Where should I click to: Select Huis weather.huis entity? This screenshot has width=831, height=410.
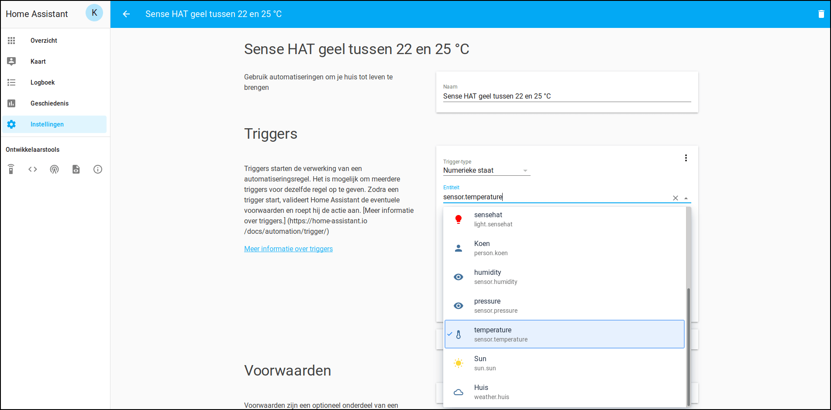(564, 392)
